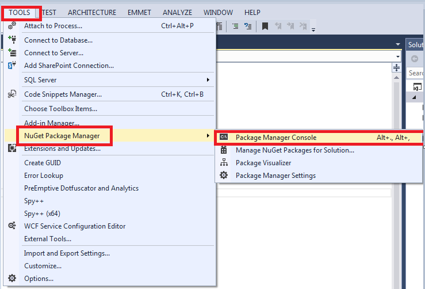Open the TEST menu
This screenshot has width=425, height=289.
[x=49, y=13]
